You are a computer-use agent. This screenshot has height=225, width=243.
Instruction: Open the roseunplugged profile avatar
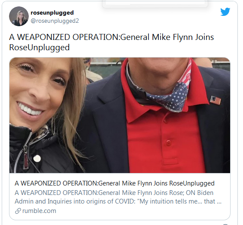coord(19,16)
